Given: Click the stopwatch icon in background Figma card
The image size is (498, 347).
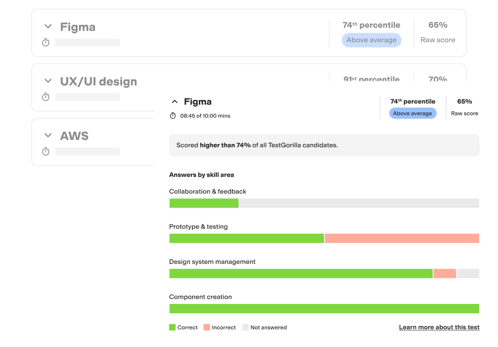Looking at the screenshot, I should [46, 42].
